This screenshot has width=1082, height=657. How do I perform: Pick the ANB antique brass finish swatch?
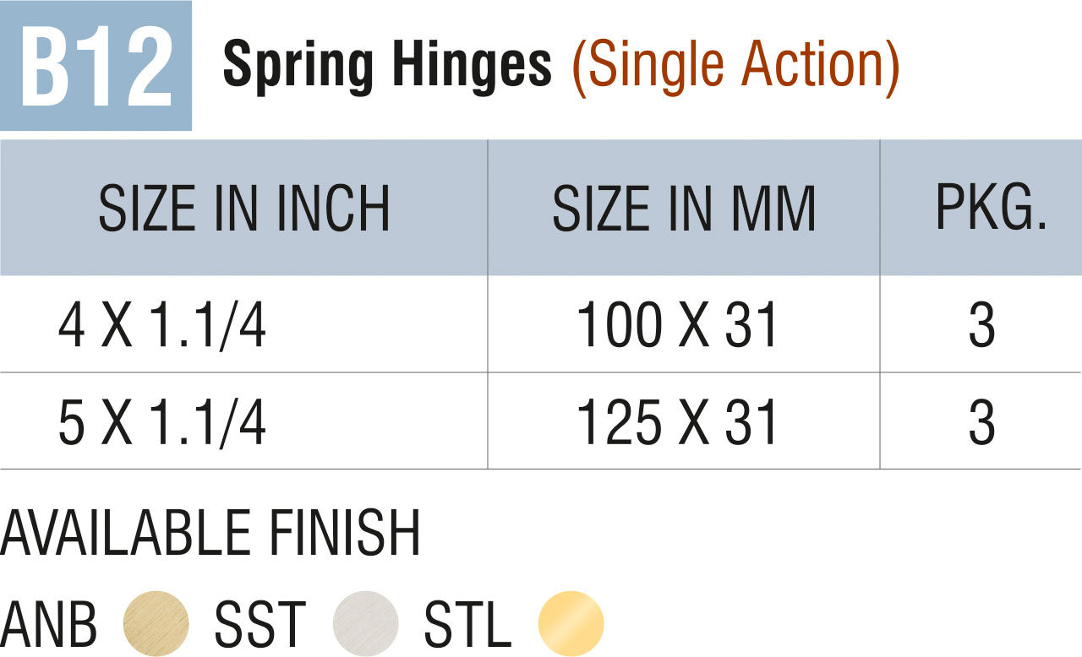(156, 625)
